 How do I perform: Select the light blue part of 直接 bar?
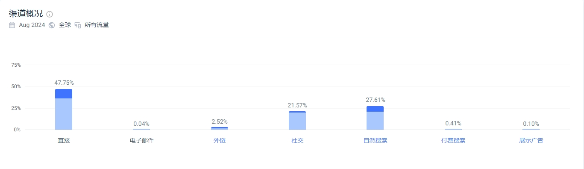point(64,114)
